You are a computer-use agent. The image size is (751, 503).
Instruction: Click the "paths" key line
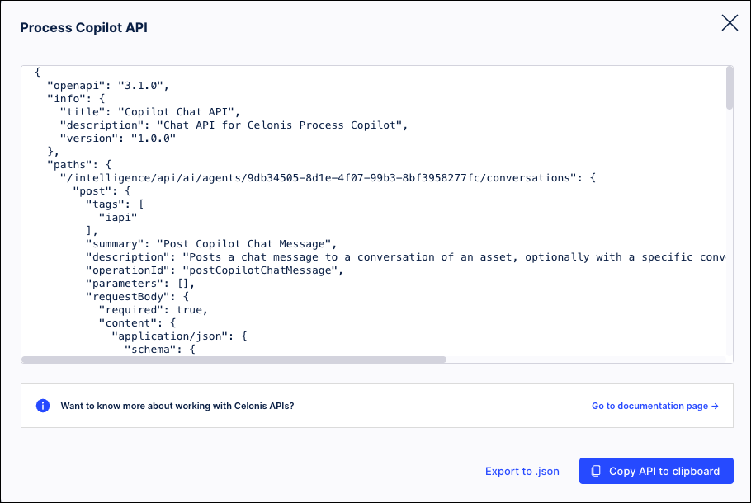pyautogui.click(x=79, y=165)
